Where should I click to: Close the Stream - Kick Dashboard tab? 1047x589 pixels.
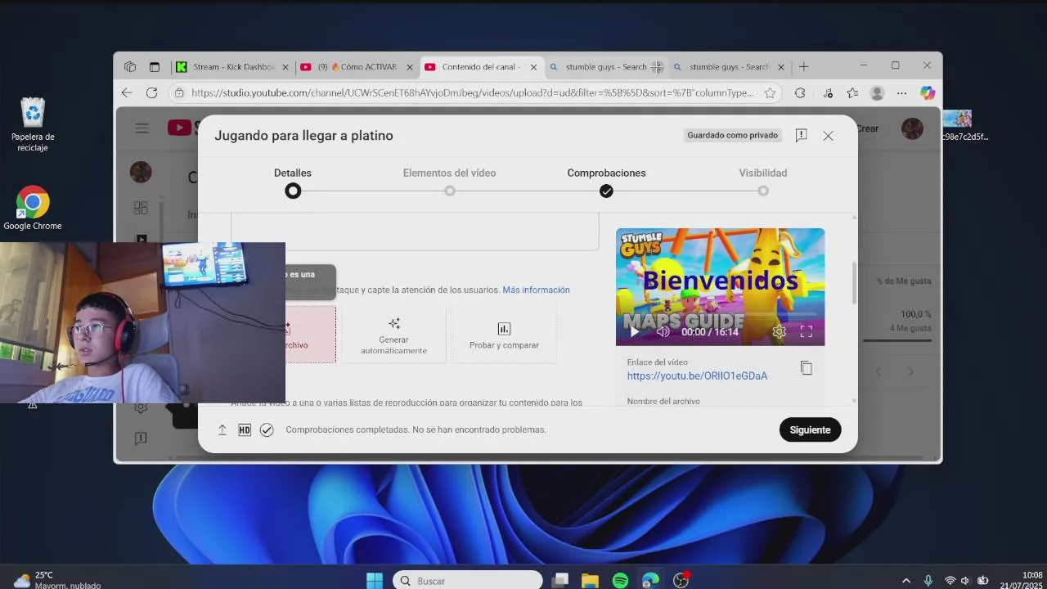click(285, 67)
